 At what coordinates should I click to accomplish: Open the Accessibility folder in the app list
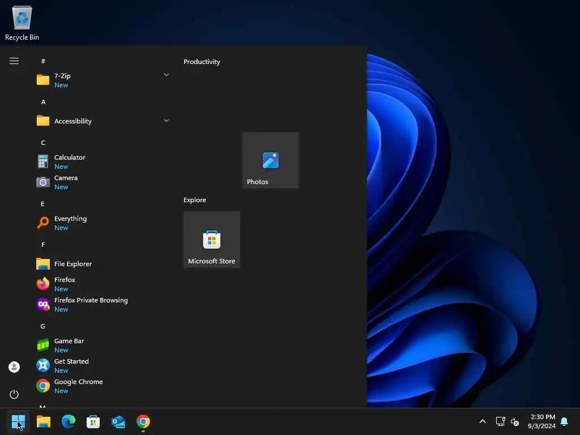click(103, 121)
